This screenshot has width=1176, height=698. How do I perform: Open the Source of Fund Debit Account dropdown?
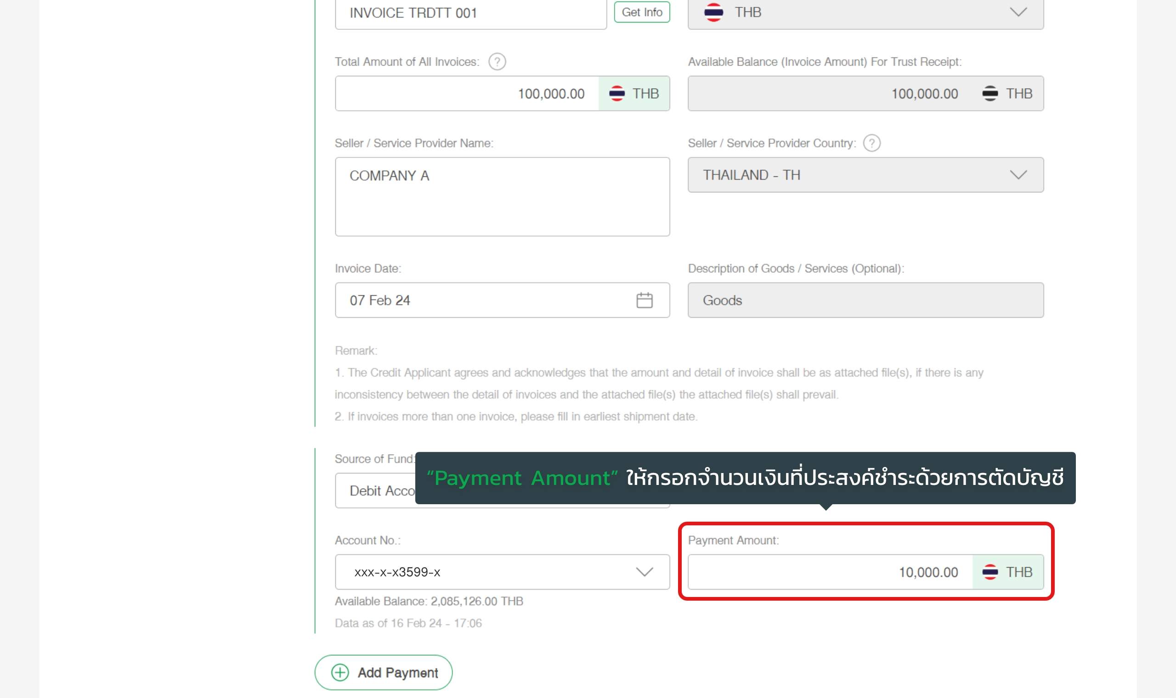[x=376, y=490]
